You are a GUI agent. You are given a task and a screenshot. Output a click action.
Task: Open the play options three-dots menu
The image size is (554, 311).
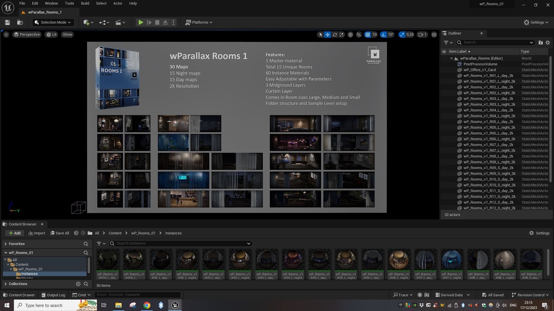[174, 22]
